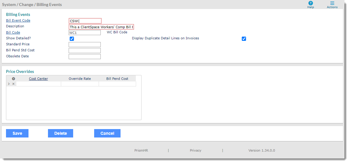The height and width of the screenshot is (163, 349).
Task: Open the Bill Code lookup link
Action: (x=13, y=32)
